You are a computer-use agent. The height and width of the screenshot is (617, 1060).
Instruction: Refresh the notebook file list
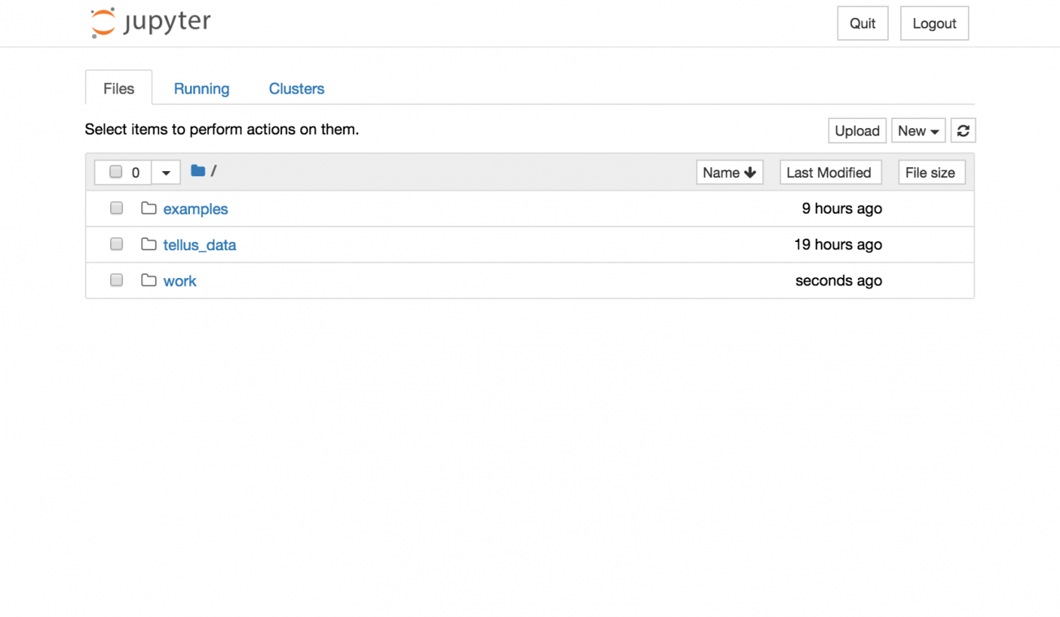[963, 130]
